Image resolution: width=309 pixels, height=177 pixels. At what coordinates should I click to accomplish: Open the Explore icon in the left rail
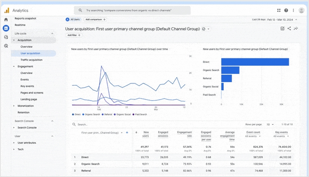coord(6,37)
